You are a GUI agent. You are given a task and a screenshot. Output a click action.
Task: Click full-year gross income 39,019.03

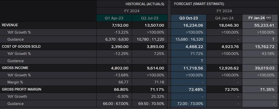[264, 68]
